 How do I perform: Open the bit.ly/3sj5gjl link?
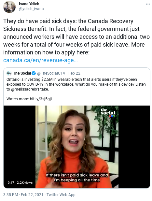click(x=41, y=99)
